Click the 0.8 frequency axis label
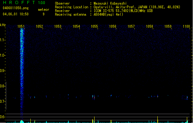Image resolution: width=193 pixels, height=123 pixels. click(x=2, y=86)
